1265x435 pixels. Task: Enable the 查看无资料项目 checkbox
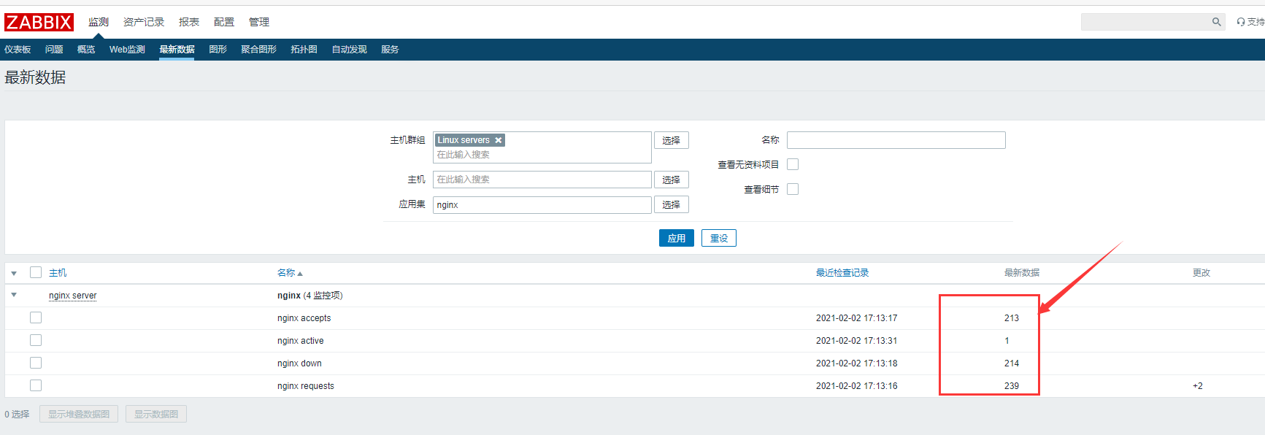coord(793,164)
